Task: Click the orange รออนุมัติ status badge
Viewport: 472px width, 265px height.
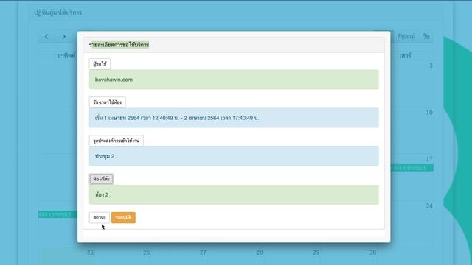Action: pyautogui.click(x=123, y=218)
